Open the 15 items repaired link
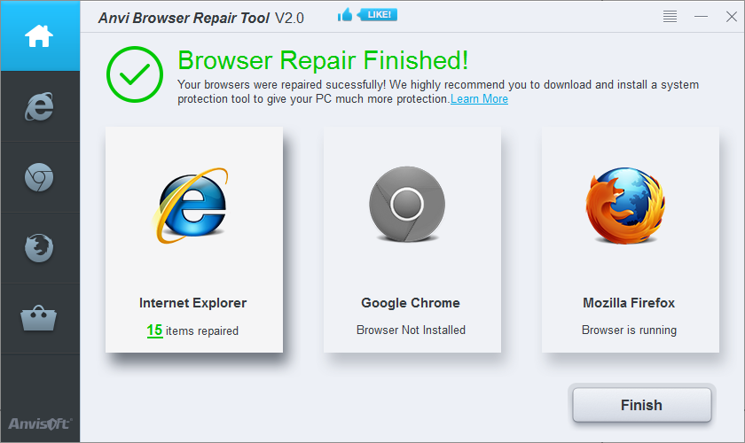This screenshot has width=745, height=443. (x=192, y=330)
